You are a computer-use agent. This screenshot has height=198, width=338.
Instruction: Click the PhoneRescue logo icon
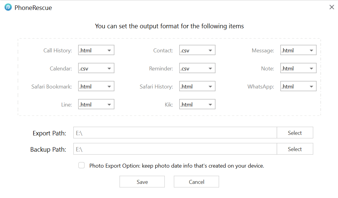(x=8, y=8)
